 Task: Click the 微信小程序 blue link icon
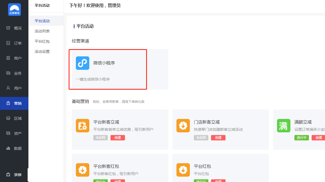(x=83, y=63)
